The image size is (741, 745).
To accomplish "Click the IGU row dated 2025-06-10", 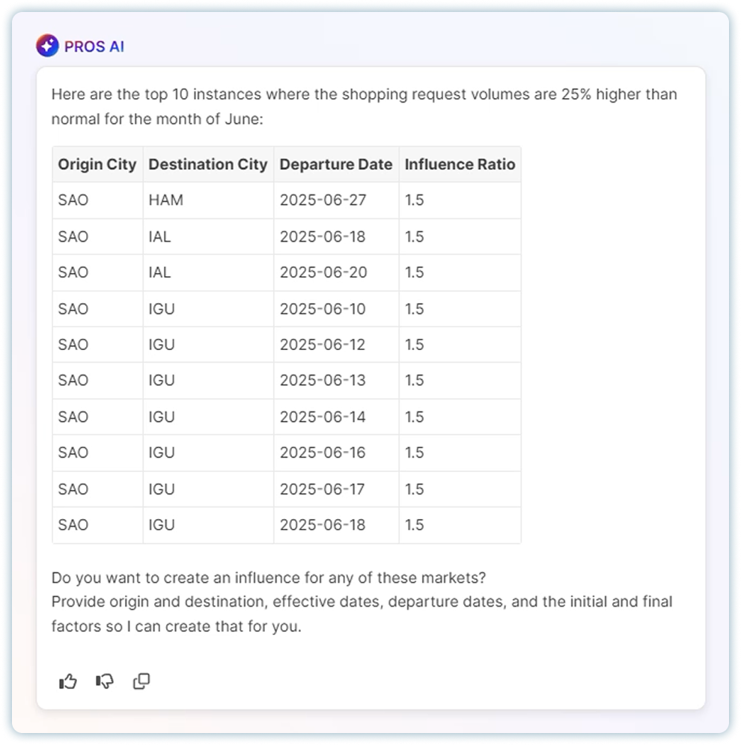I will coord(287,309).
